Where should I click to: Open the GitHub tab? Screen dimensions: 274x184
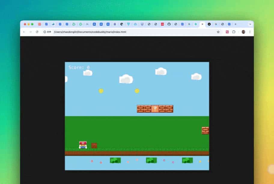(x=169, y=24)
